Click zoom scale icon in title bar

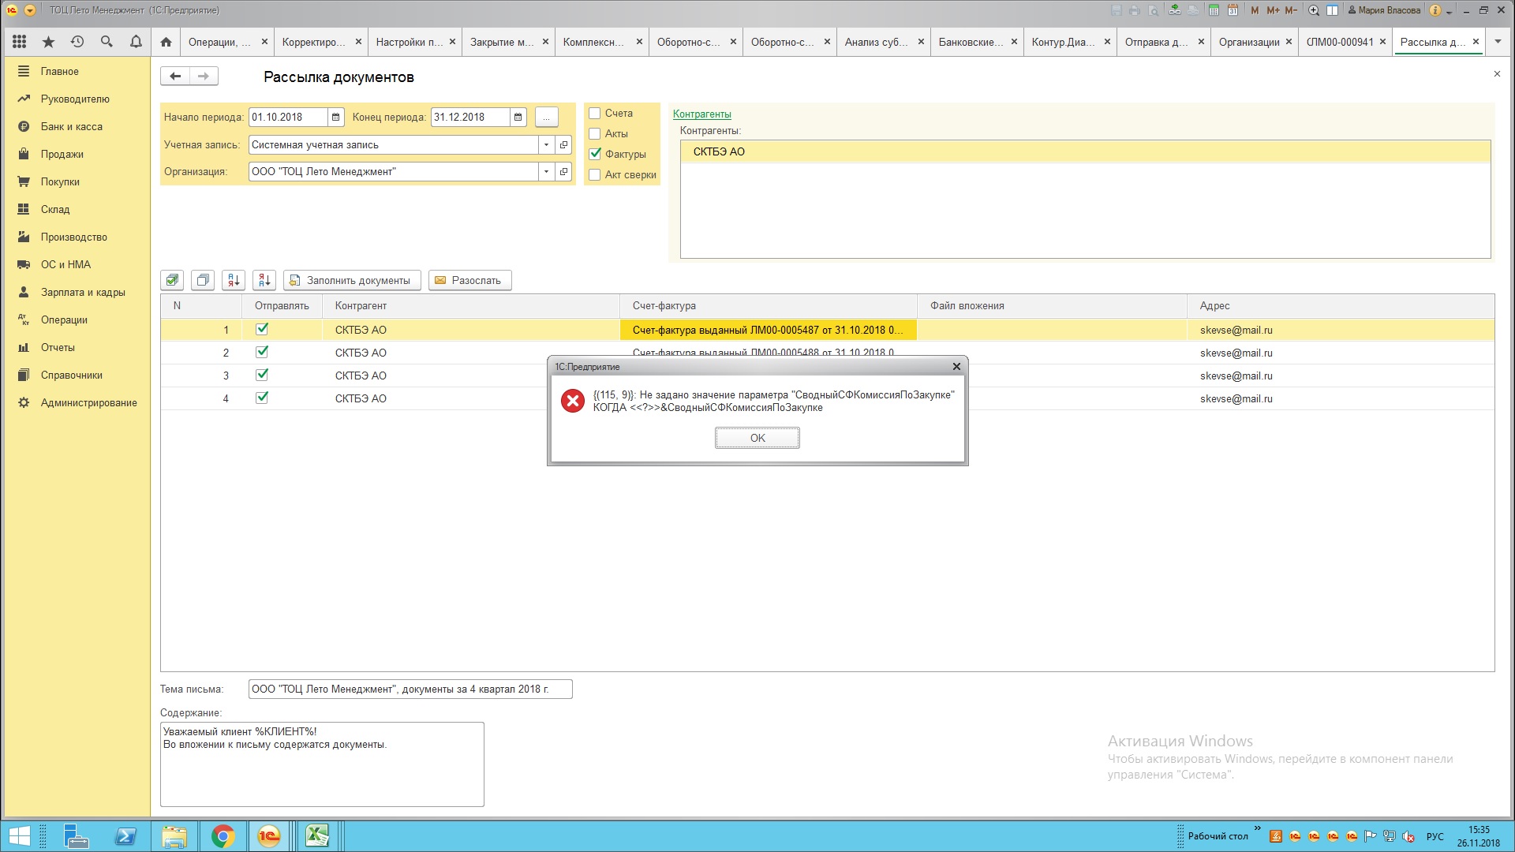coord(1314,10)
